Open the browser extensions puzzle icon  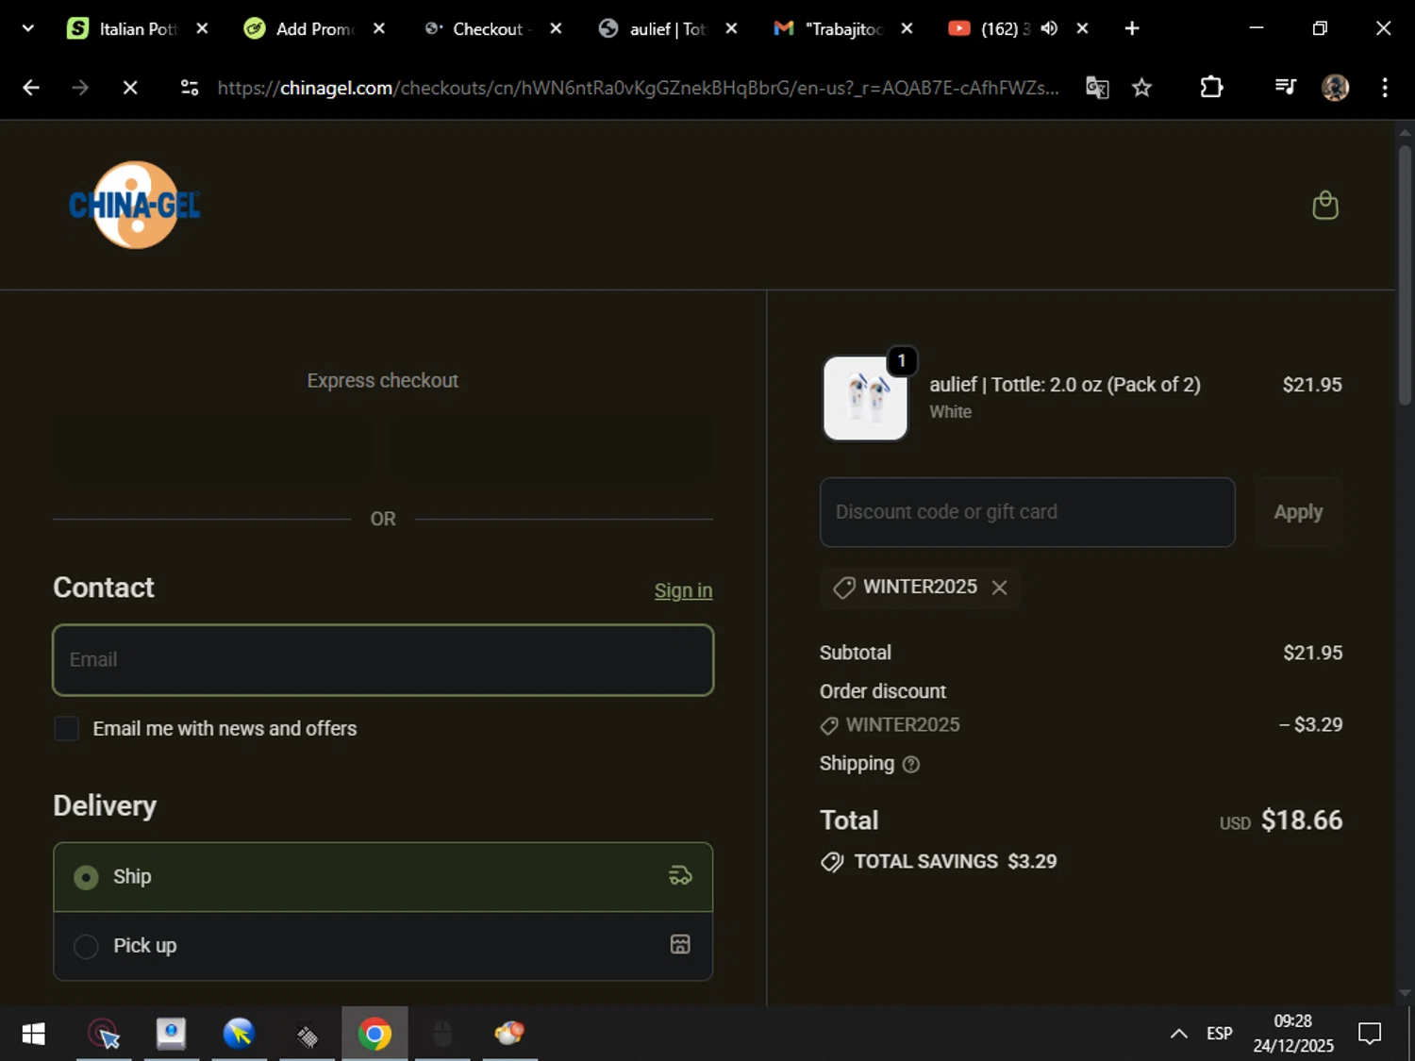coord(1211,88)
